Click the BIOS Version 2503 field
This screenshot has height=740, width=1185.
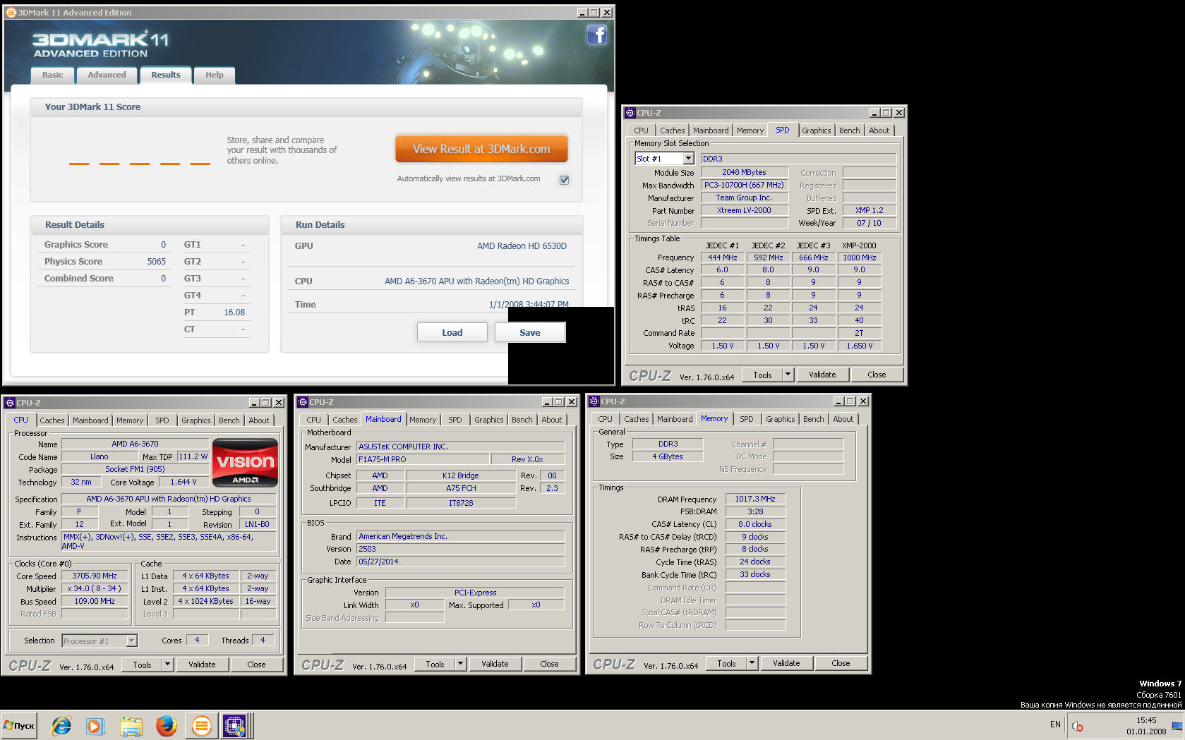pyautogui.click(x=461, y=549)
